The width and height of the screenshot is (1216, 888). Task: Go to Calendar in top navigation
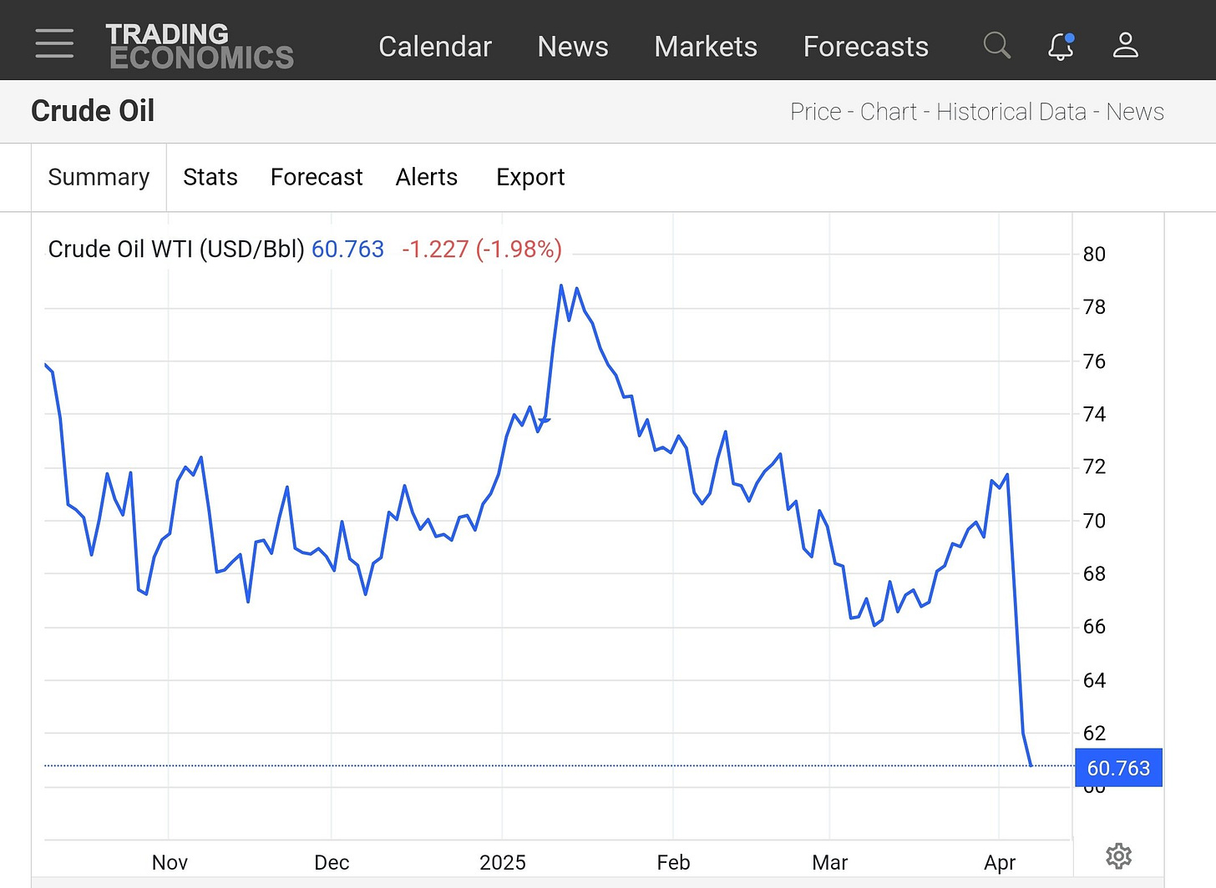pyautogui.click(x=434, y=47)
